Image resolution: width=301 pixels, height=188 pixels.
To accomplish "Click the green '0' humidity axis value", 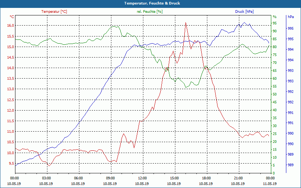I will (x=274, y=173).
